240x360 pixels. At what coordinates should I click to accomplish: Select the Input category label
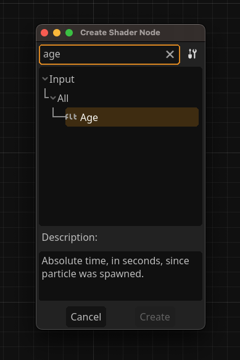(62, 80)
